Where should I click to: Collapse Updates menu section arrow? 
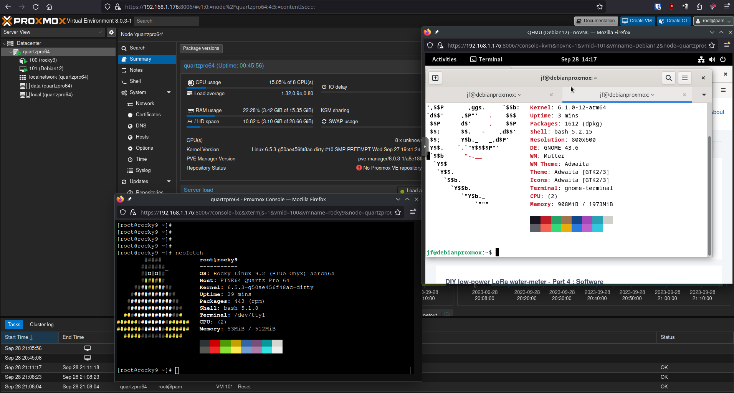click(169, 182)
